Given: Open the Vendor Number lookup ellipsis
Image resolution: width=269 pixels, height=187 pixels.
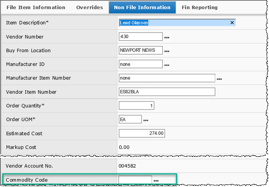Looking at the screenshot, I should coord(167,38).
